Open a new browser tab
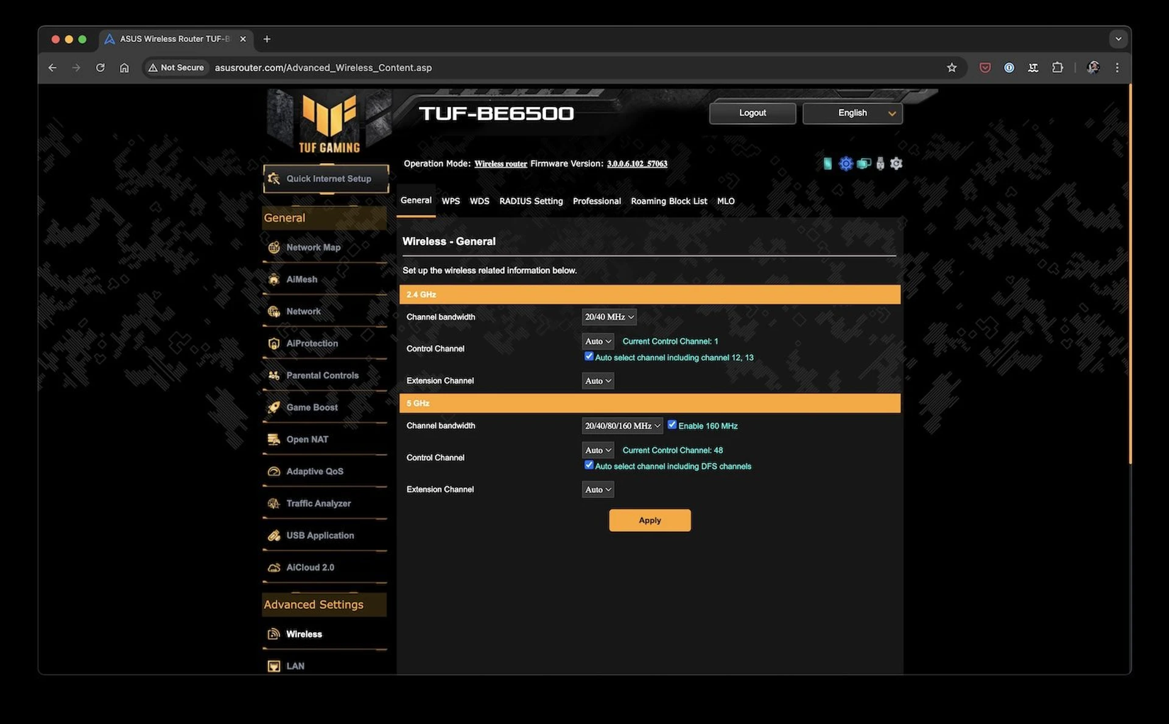This screenshot has width=1169, height=724. [x=267, y=39]
